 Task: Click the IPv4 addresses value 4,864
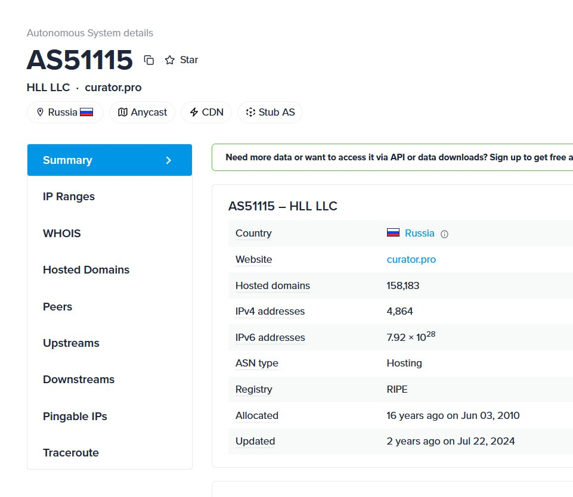[399, 311]
